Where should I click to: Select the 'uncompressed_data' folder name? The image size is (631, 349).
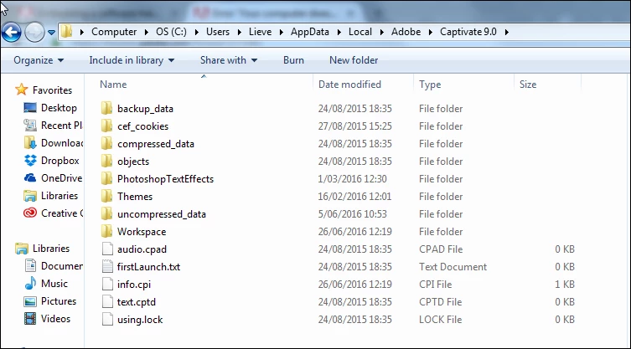(x=162, y=214)
